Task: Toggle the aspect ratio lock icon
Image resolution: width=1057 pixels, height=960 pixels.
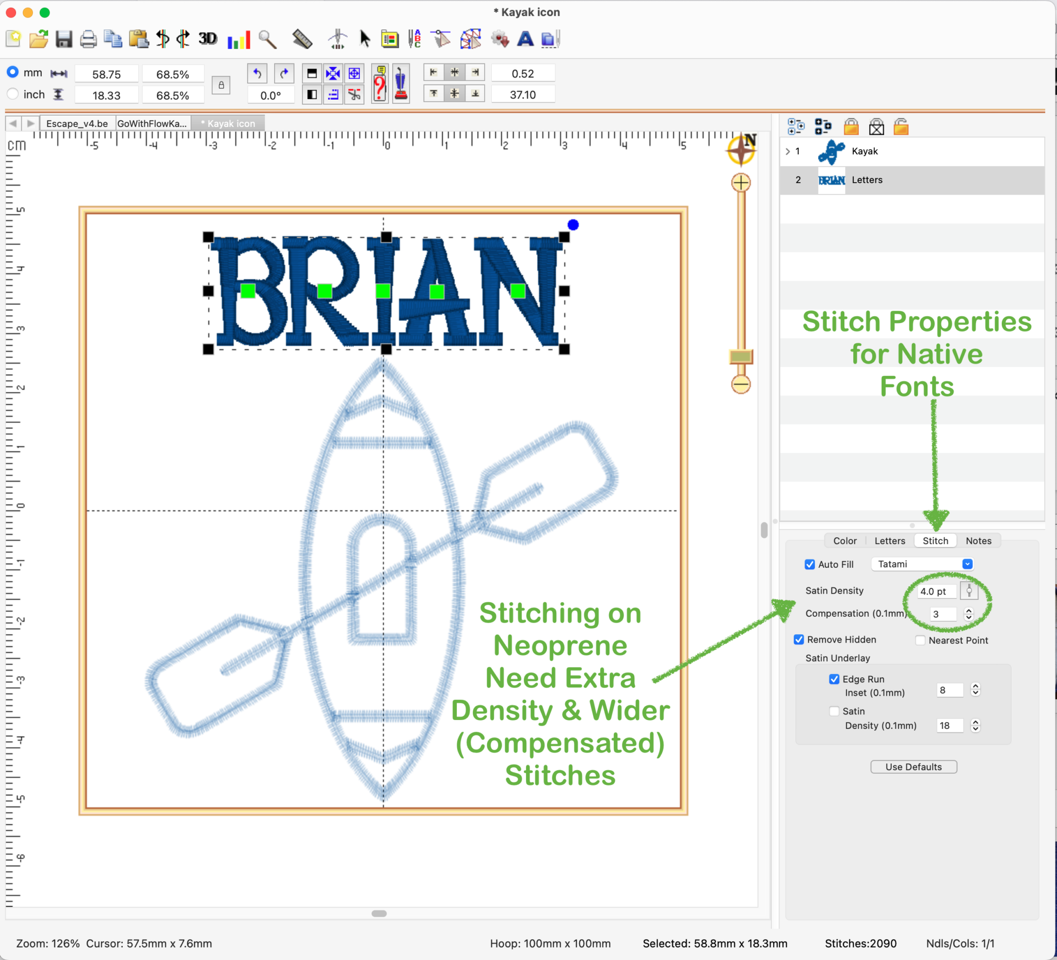Action: (x=221, y=85)
